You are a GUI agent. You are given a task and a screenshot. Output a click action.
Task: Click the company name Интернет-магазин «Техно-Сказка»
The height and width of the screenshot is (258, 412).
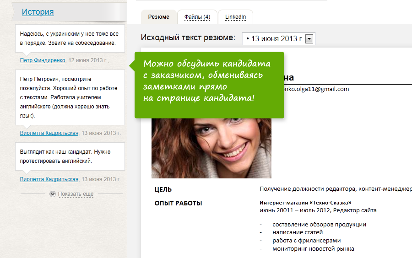[305, 203]
